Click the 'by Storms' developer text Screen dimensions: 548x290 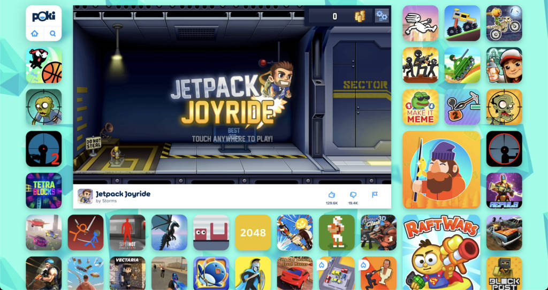pyautogui.click(x=106, y=201)
